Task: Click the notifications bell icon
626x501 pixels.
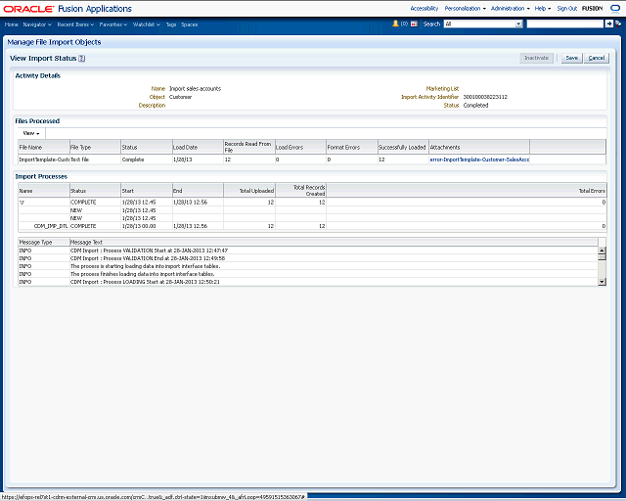Action: click(x=395, y=23)
